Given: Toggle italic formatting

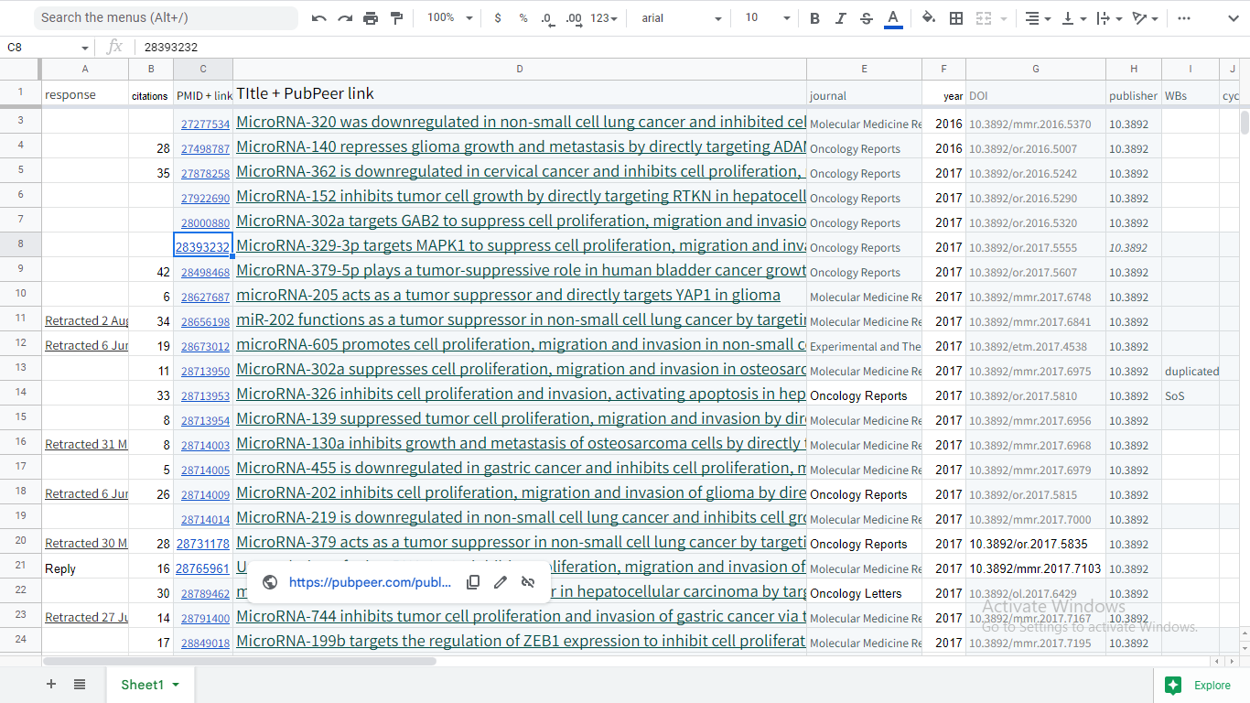Looking at the screenshot, I should coord(840,18).
